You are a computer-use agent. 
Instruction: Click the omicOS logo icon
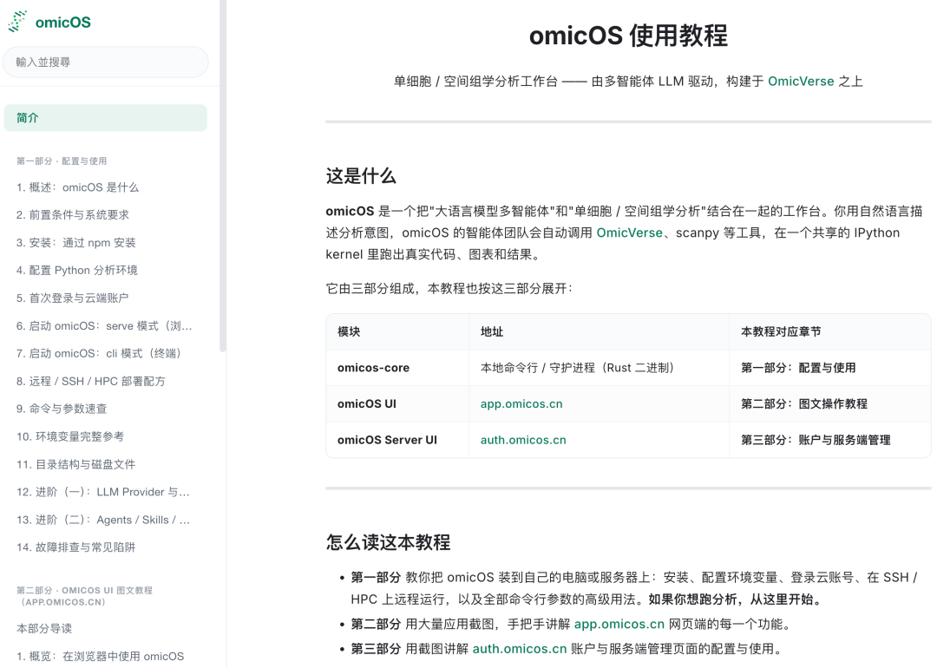[x=17, y=22]
